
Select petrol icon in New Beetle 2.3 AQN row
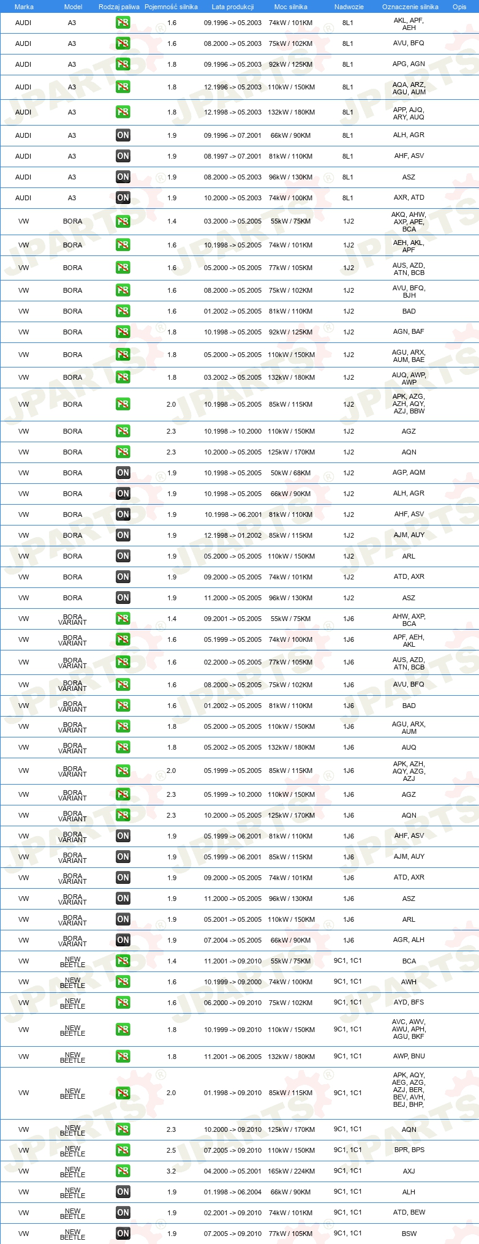[123, 1129]
